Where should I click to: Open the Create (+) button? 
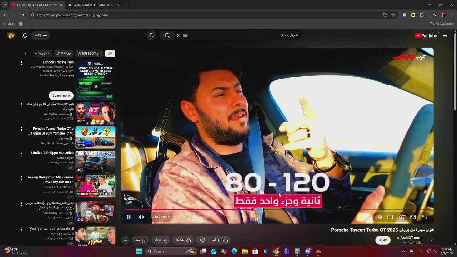pyautogui.click(x=41, y=35)
